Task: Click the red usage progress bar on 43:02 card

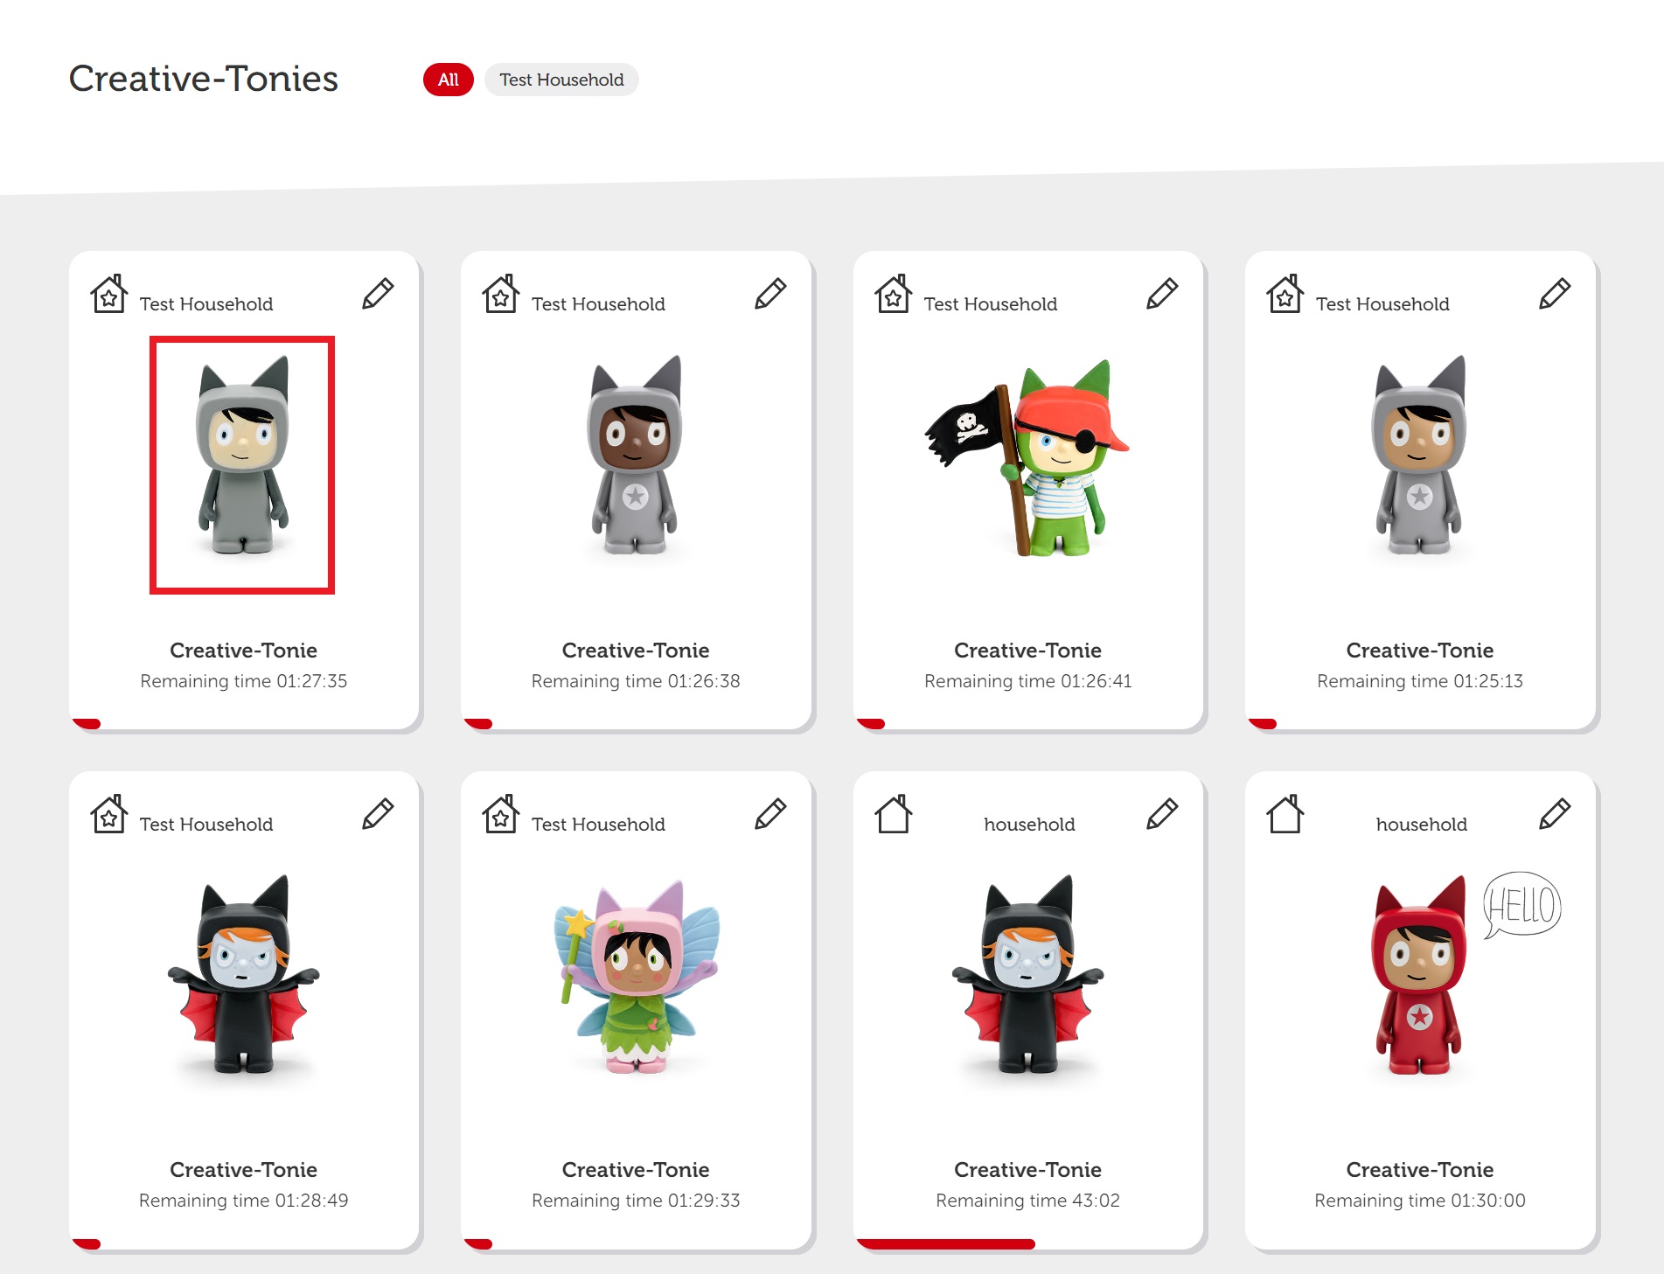Action: (x=946, y=1243)
